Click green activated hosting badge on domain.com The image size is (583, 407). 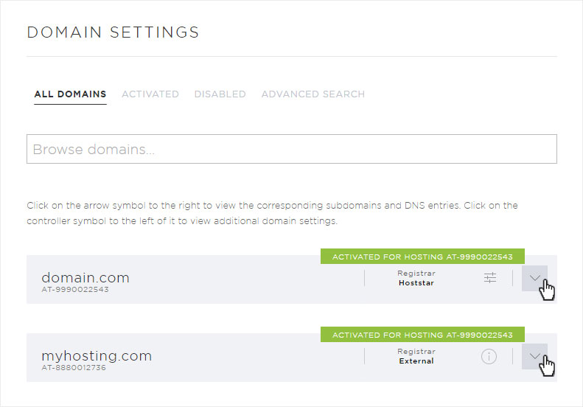pos(422,257)
